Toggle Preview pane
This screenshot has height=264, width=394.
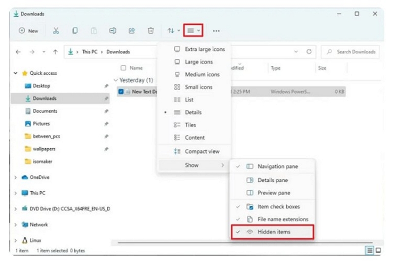(x=272, y=193)
